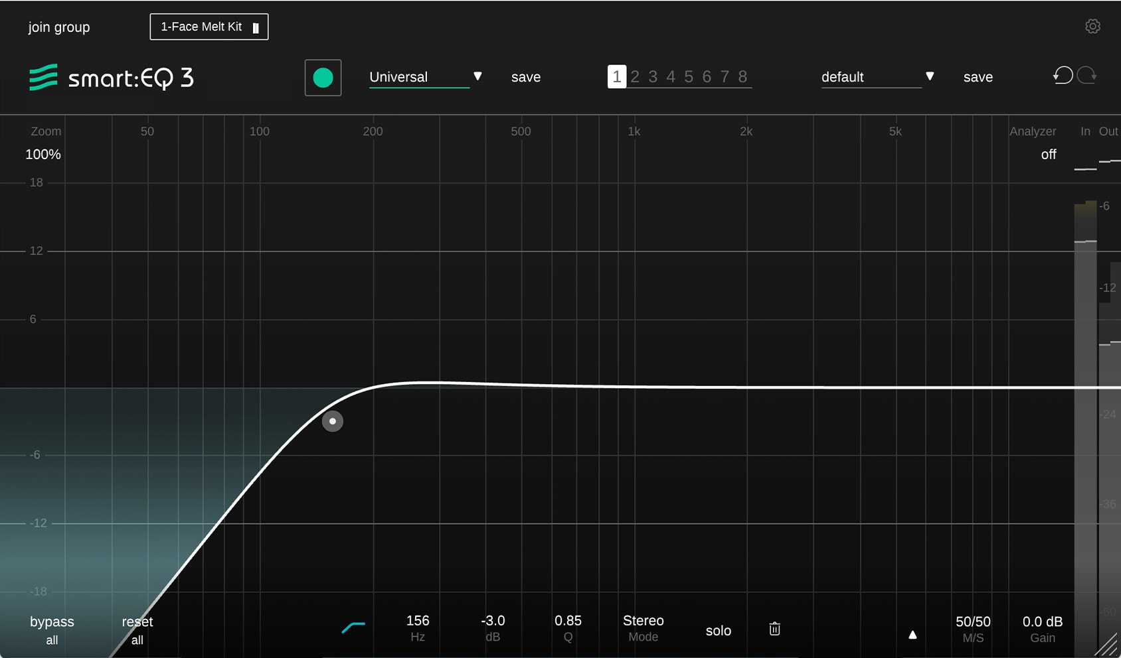Click the low-cut filter shape icon

[x=353, y=624]
